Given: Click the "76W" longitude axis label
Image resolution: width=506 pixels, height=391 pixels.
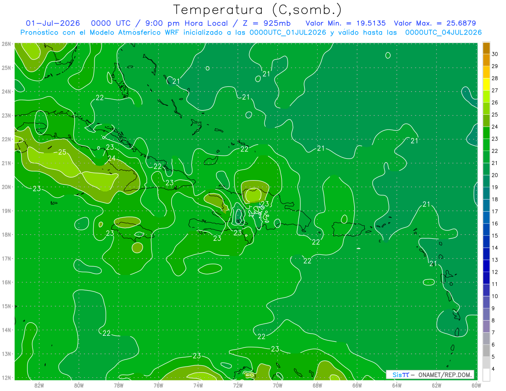Looking at the screenshot, I should tap(158, 385).
